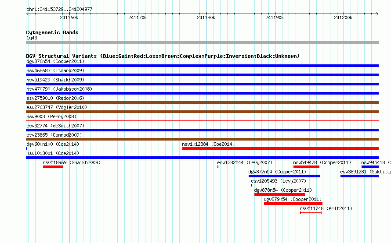
Task: Click the brown bar under esv23865 (Conrad2009)
Action: pos(202,139)
